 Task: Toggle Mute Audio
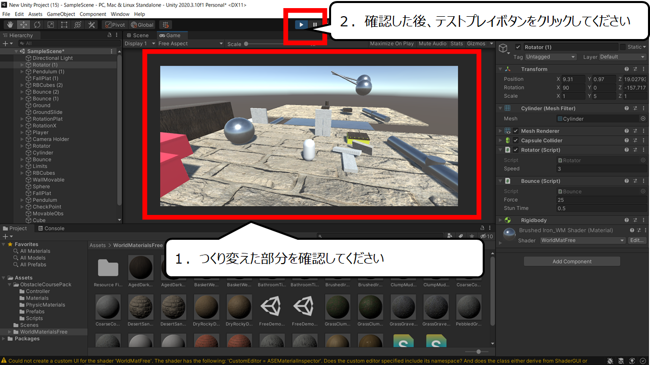432,44
